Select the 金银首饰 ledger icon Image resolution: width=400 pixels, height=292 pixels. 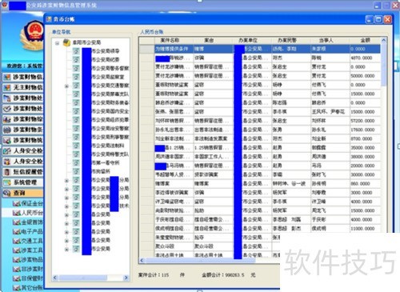[x=17, y=222]
